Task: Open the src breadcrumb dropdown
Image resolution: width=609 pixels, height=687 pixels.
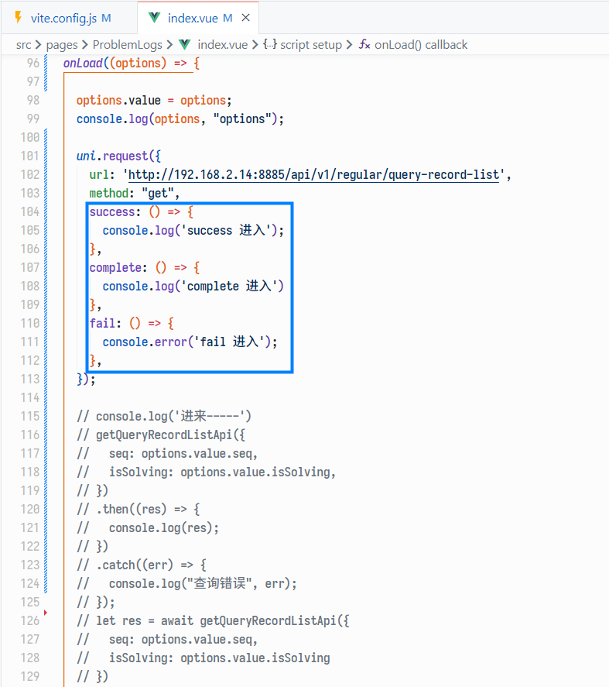Action: 23,45
